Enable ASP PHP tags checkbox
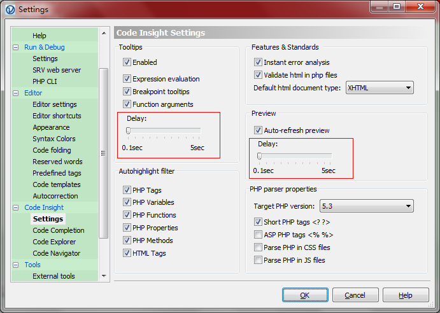Image resolution: width=440 pixels, height=313 pixels. tap(258, 235)
